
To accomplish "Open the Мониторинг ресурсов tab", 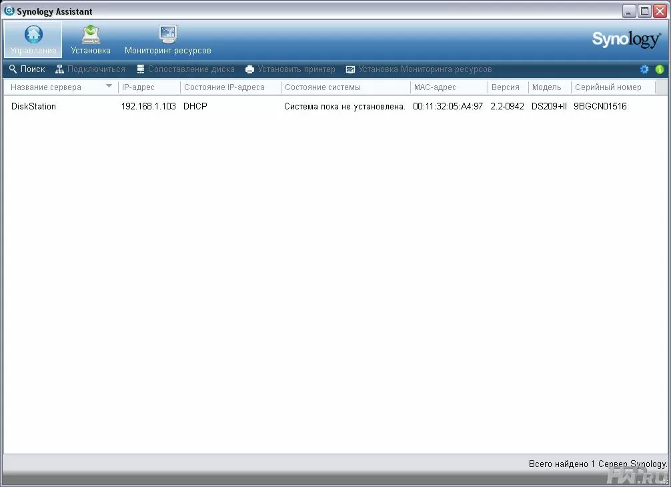I will pos(167,39).
